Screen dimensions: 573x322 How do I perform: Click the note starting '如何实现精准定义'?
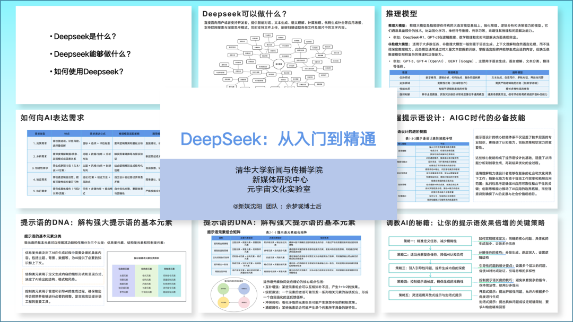pyautogui.click(x=514, y=241)
